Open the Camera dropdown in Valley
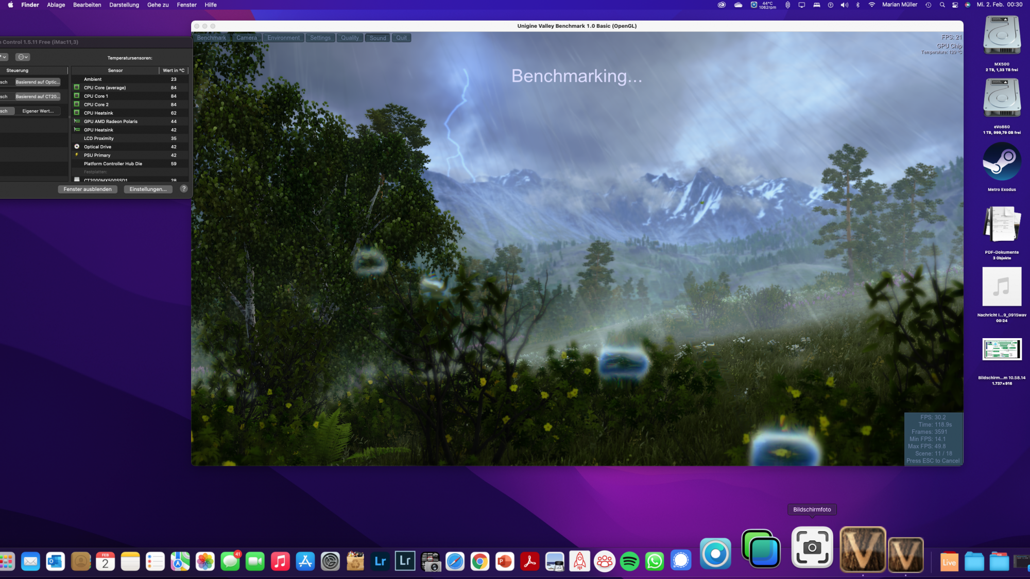The height and width of the screenshot is (579, 1030). [246, 38]
